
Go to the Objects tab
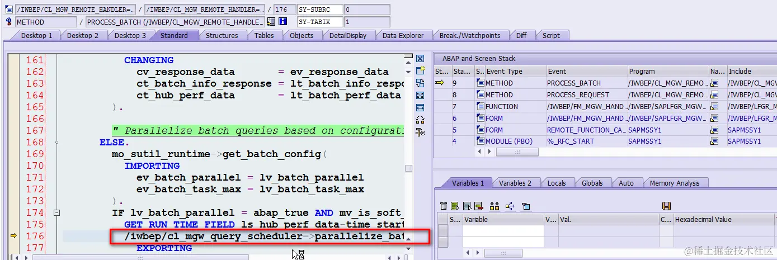click(x=302, y=35)
